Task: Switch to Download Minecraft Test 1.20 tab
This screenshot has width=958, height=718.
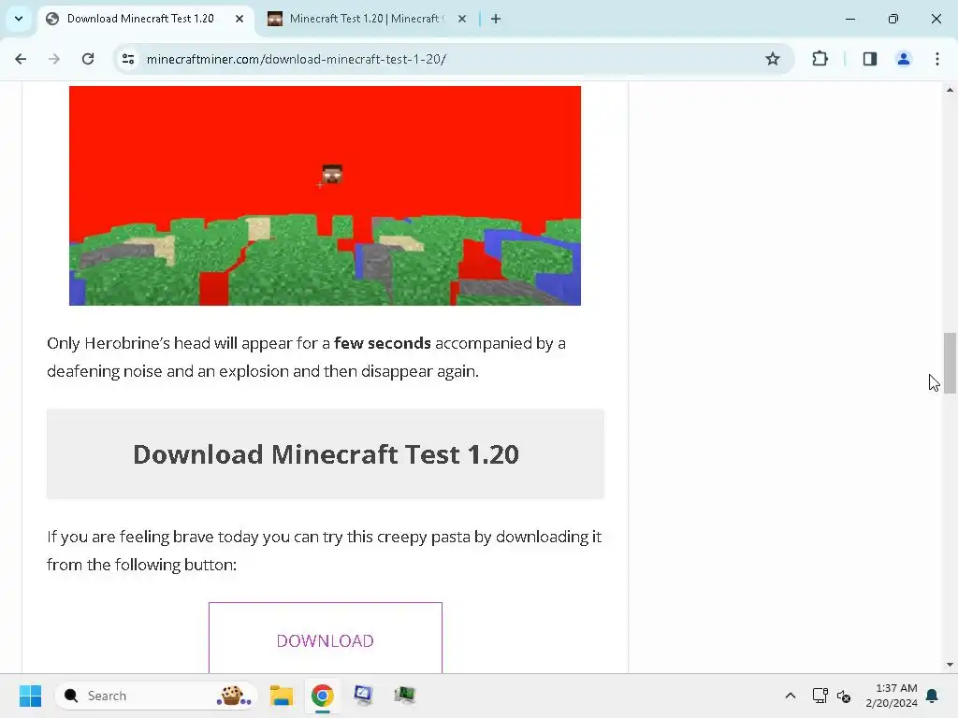Action: (x=140, y=19)
